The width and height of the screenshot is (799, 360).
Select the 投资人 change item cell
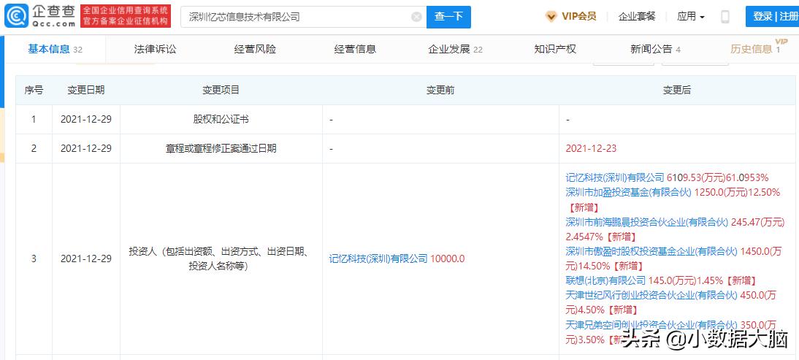coord(221,258)
